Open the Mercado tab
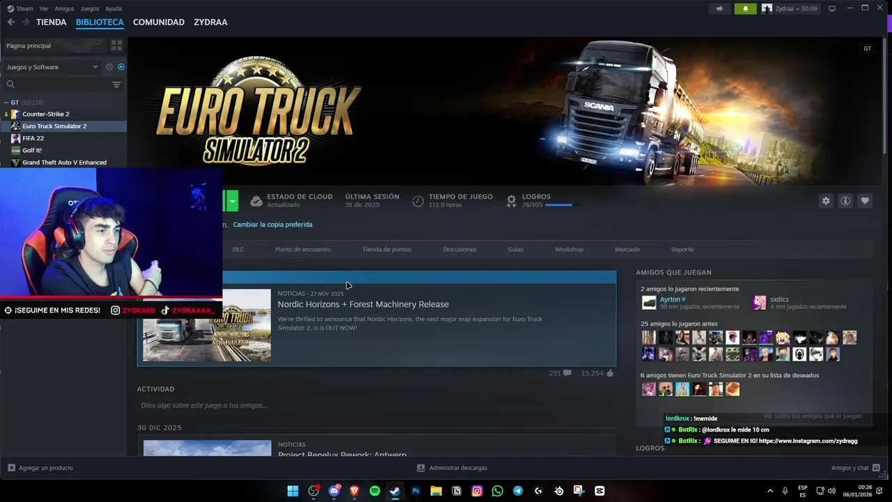Screen dimensions: 892x502 [627, 250]
